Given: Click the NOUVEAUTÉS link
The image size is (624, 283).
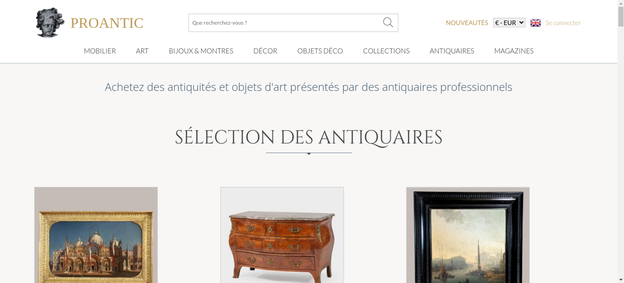Looking at the screenshot, I should (467, 23).
